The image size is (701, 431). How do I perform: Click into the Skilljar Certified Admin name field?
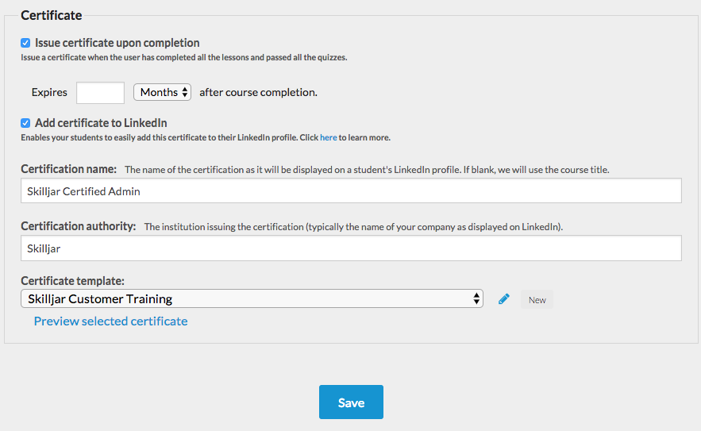tap(351, 191)
